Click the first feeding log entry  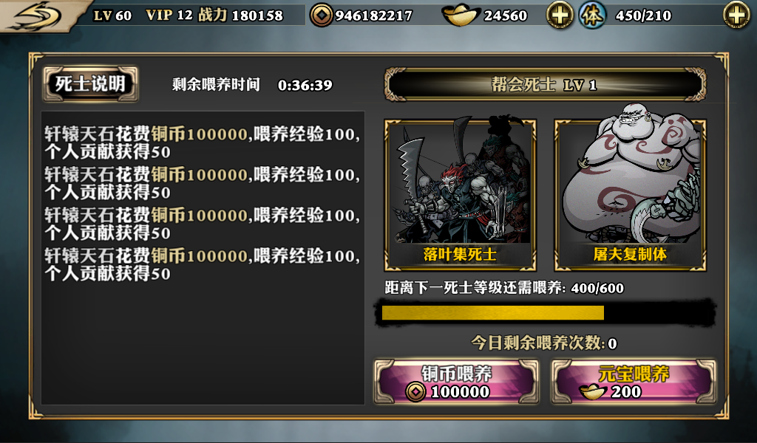203,142
